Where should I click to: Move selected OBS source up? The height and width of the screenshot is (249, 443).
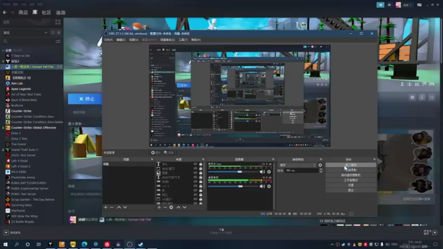tap(178, 207)
